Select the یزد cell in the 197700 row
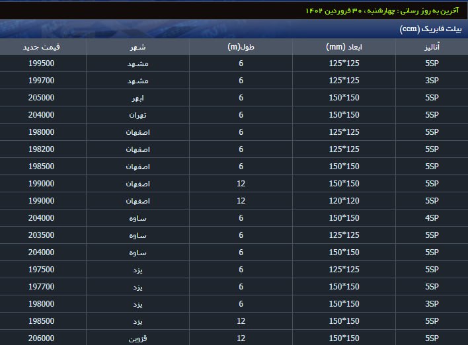Screen dimensions: 468x345 pyautogui.click(x=137, y=287)
